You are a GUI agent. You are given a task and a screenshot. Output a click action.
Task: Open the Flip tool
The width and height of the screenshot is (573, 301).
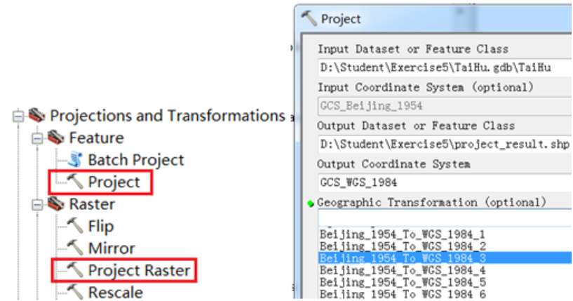[x=101, y=227]
